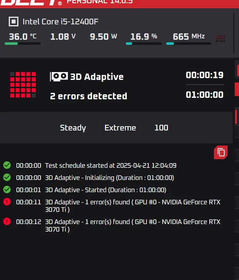Image resolution: width=239 pixels, height=280 pixels.
Task: Click the elapsed time 00:00:19
Action: point(205,75)
